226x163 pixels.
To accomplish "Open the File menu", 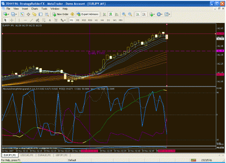I will (8, 9).
